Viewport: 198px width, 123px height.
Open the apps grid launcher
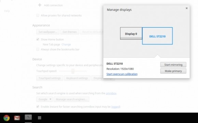pos(40,118)
